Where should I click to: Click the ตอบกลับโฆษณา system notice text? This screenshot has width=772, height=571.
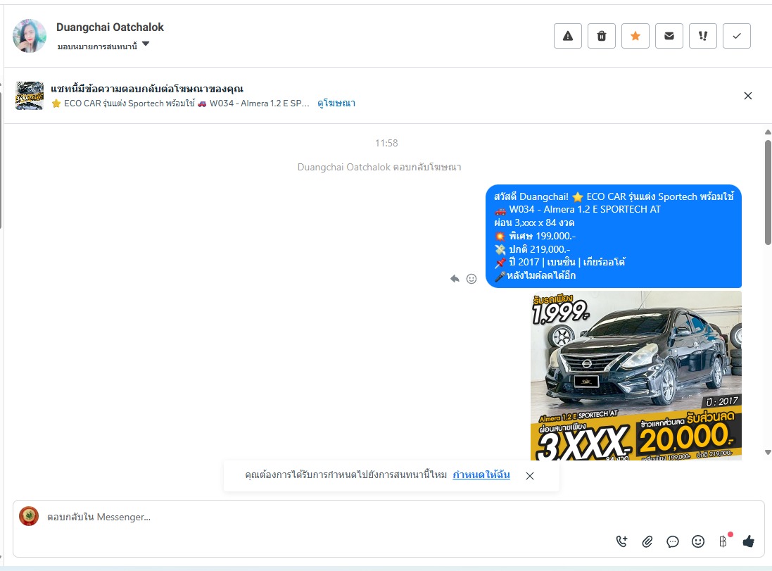coord(379,167)
